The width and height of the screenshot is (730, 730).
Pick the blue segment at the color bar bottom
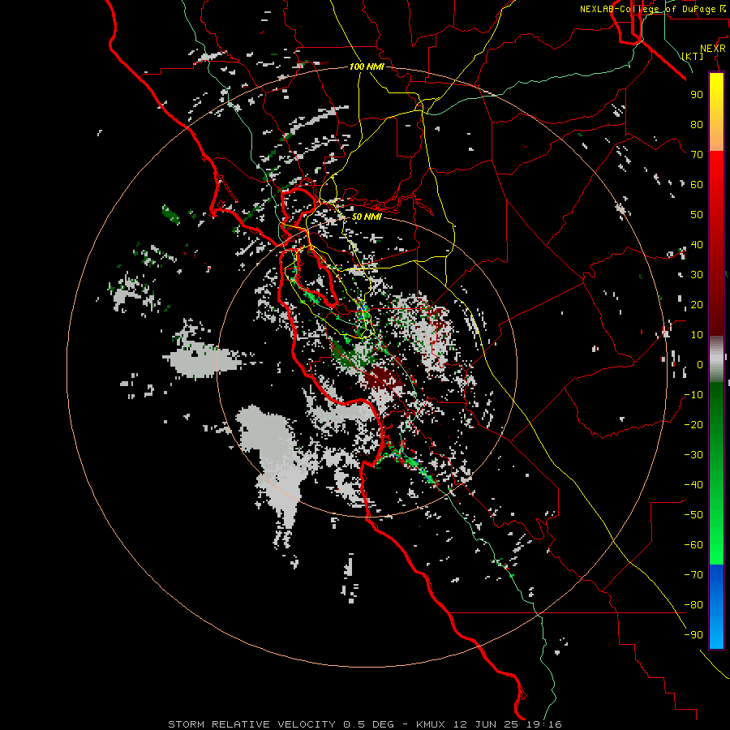coord(716,607)
